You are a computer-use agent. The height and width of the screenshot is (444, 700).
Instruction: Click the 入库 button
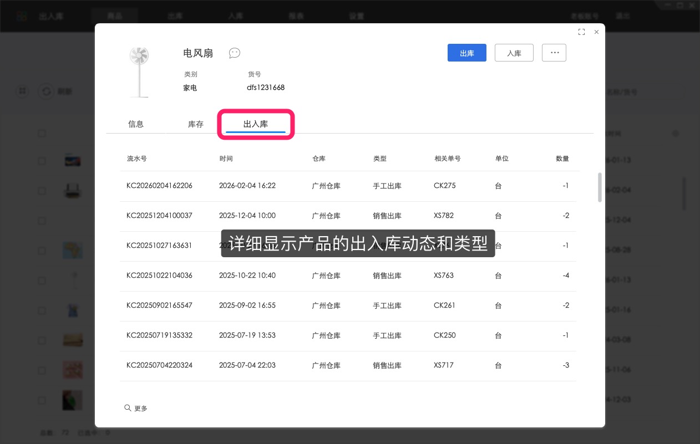(x=514, y=52)
